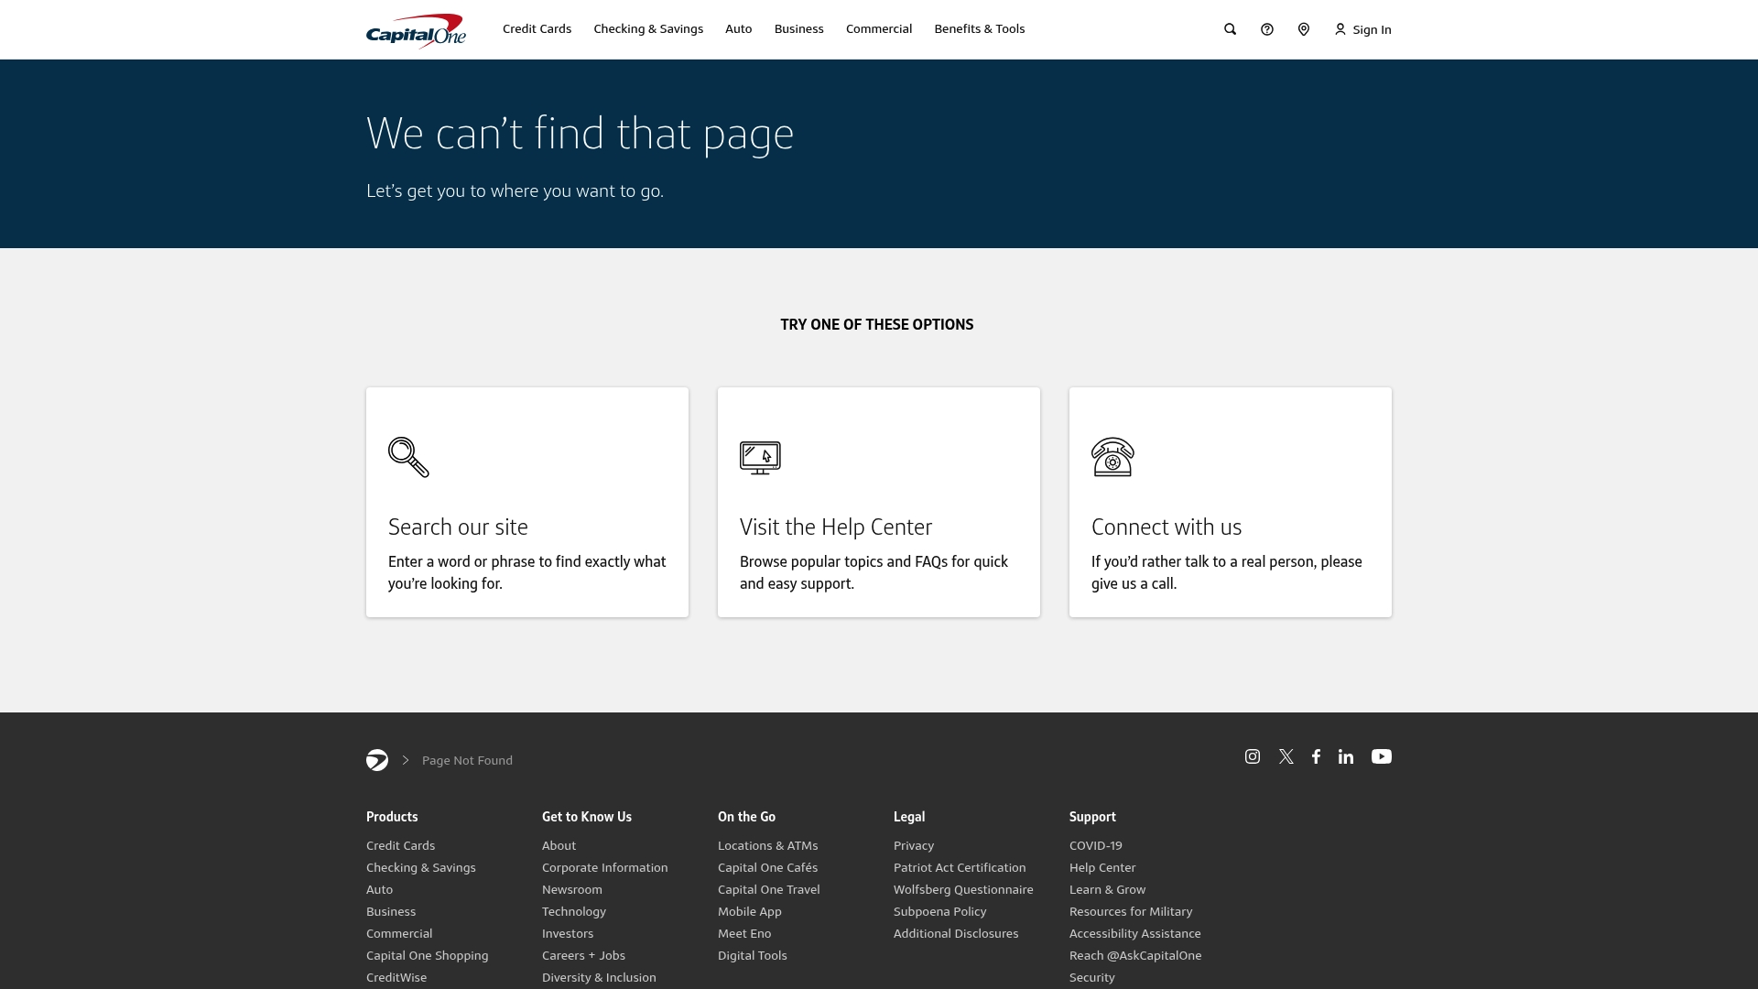Open Locations & ATMs footer link
Screen dimensions: 1758x989
coord(767,845)
